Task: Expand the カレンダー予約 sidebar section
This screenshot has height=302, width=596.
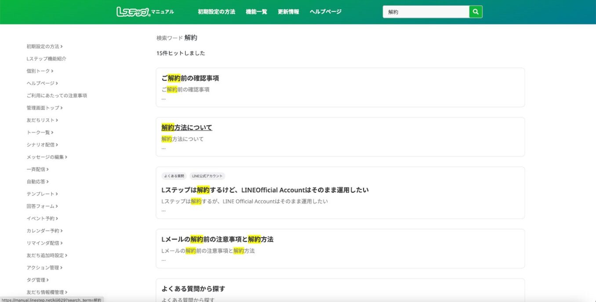Action: [45, 230]
